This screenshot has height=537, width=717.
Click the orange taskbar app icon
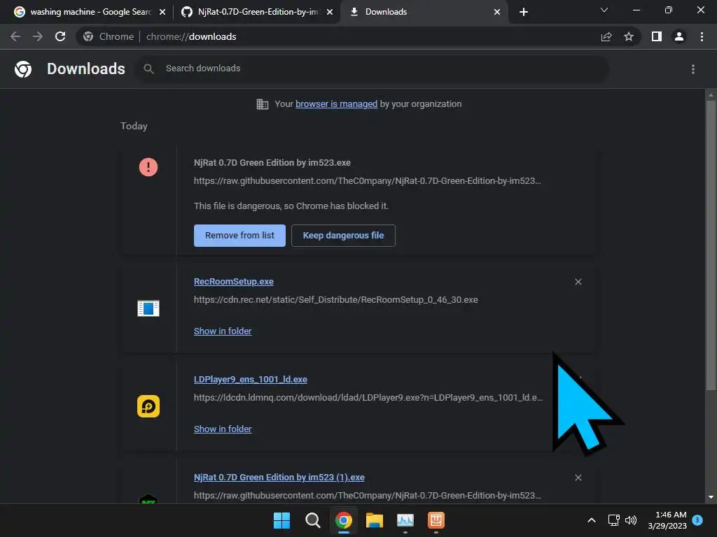pyautogui.click(x=436, y=520)
